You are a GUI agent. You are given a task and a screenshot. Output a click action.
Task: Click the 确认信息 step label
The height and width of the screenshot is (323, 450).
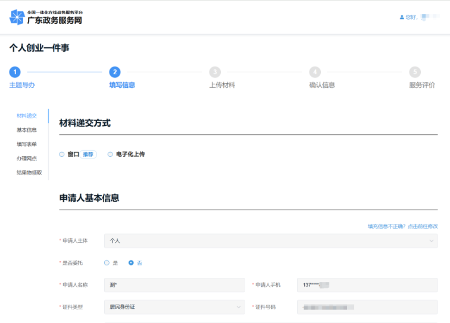click(x=322, y=85)
